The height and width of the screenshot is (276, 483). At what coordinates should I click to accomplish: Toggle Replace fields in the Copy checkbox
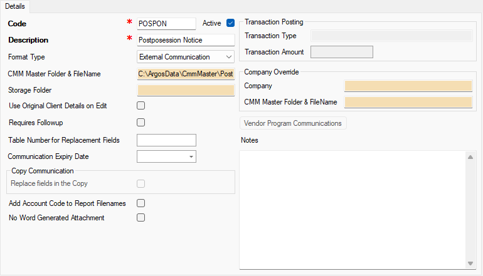[141, 183]
